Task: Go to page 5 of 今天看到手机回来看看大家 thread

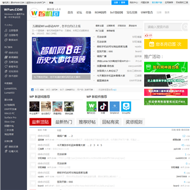Action: point(101,145)
